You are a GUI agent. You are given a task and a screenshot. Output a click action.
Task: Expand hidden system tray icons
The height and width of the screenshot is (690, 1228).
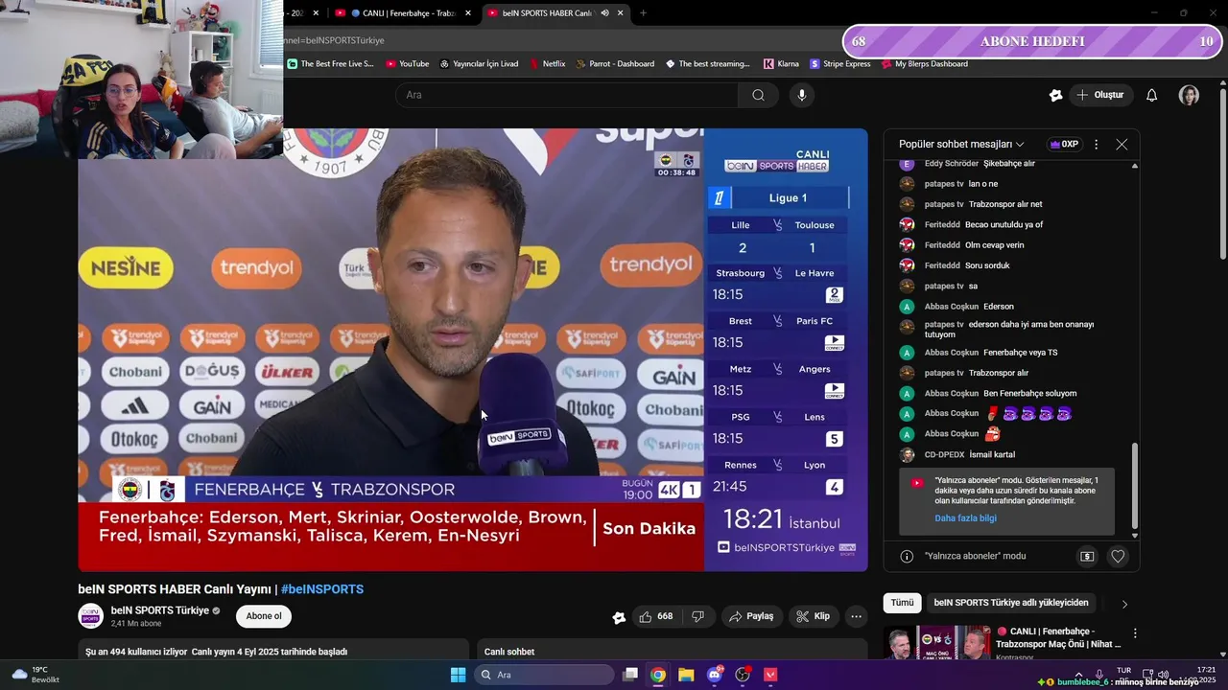click(x=1078, y=674)
